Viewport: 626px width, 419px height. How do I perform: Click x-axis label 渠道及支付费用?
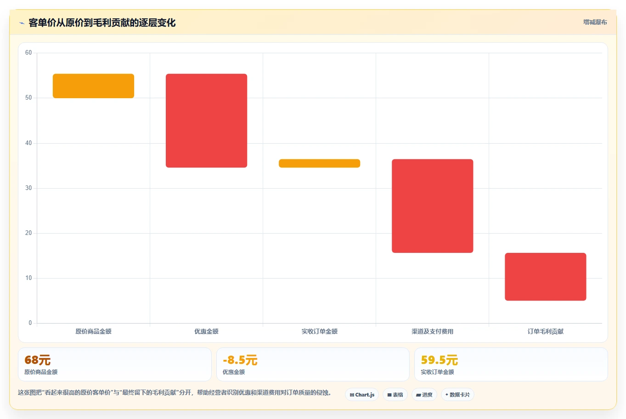(432, 331)
